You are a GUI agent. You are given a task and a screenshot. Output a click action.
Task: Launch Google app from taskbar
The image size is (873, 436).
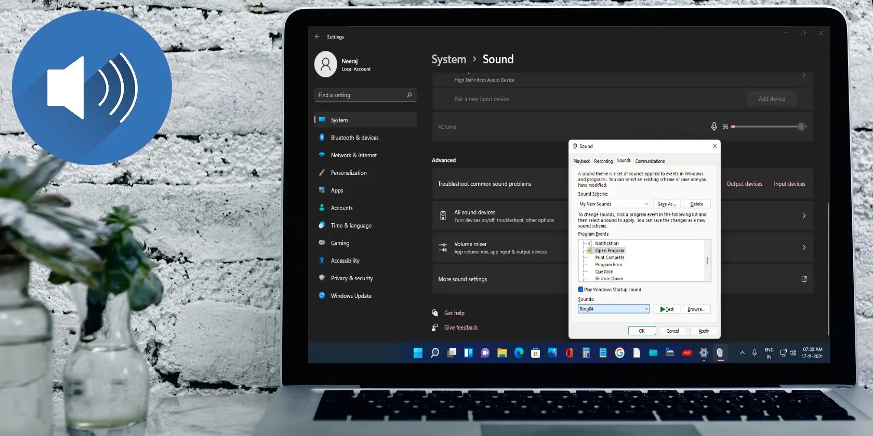(619, 353)
